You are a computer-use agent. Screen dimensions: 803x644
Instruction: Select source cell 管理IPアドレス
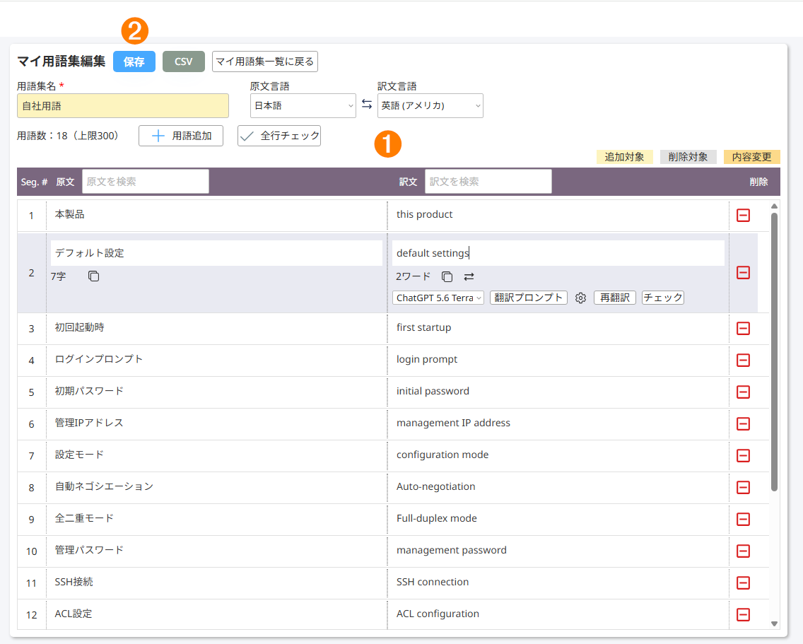point(216,423)
